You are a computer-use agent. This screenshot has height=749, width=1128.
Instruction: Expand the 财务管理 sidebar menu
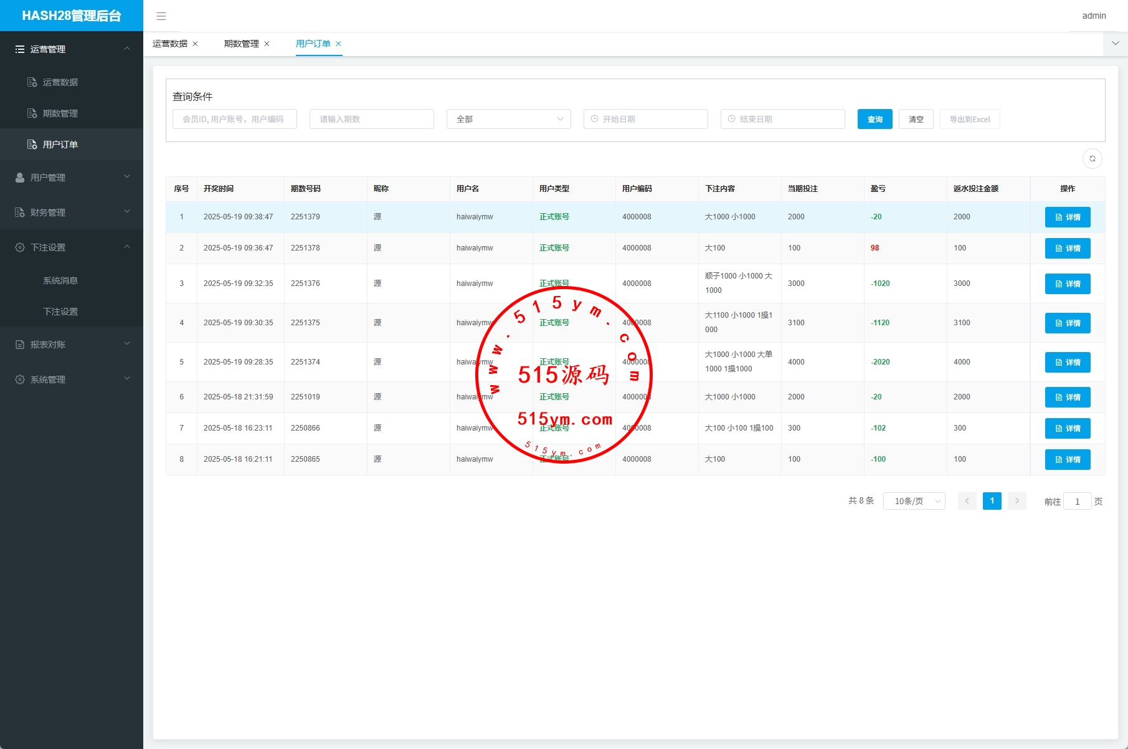[72, 212]
